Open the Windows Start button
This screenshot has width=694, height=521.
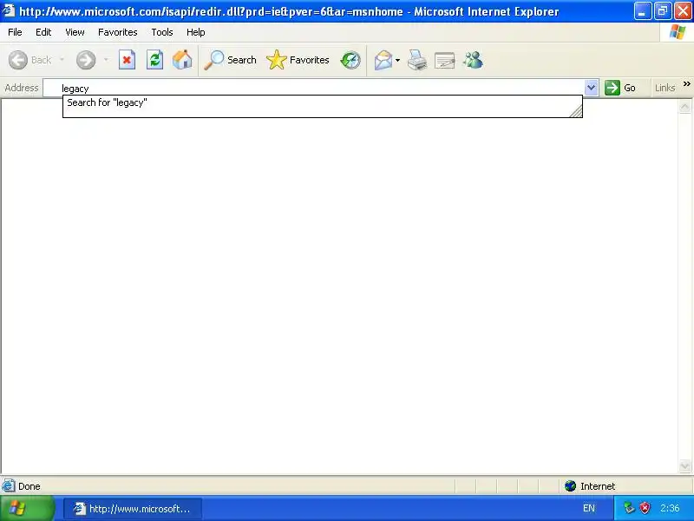(27, 508)
